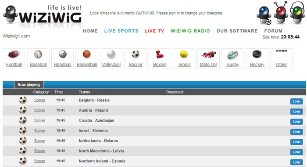Click the Austria - Poland match title
Image resolution: width=307 pixels, height=167 pixels.
(93, 110)
